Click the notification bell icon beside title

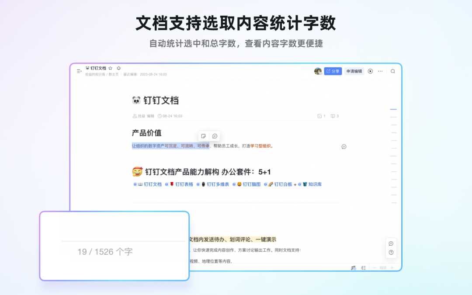[118, 68]
